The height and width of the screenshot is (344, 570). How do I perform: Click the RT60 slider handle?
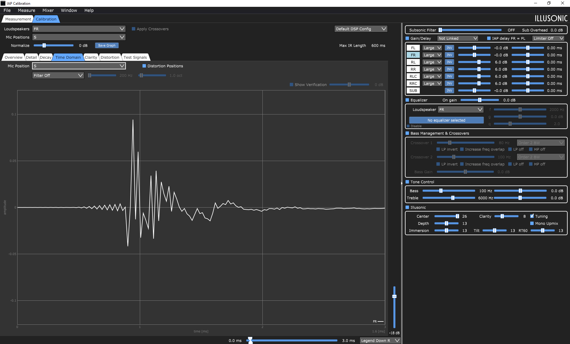pyautogui.click(x=542, y=230)
